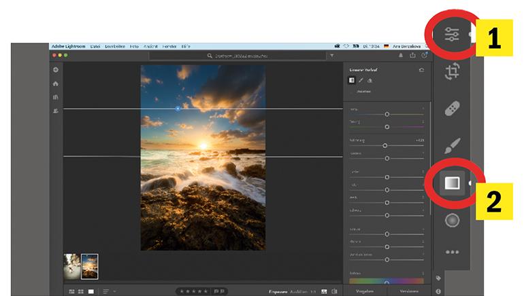Open the Fenster menu
The width and height of the screenshot is (524, 296).
pyautogui.click(x=169, y=46)
